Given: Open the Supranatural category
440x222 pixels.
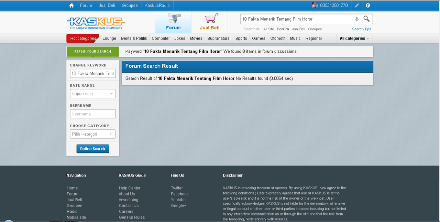Looking at the screenshot, I should [x=219, y=39].
